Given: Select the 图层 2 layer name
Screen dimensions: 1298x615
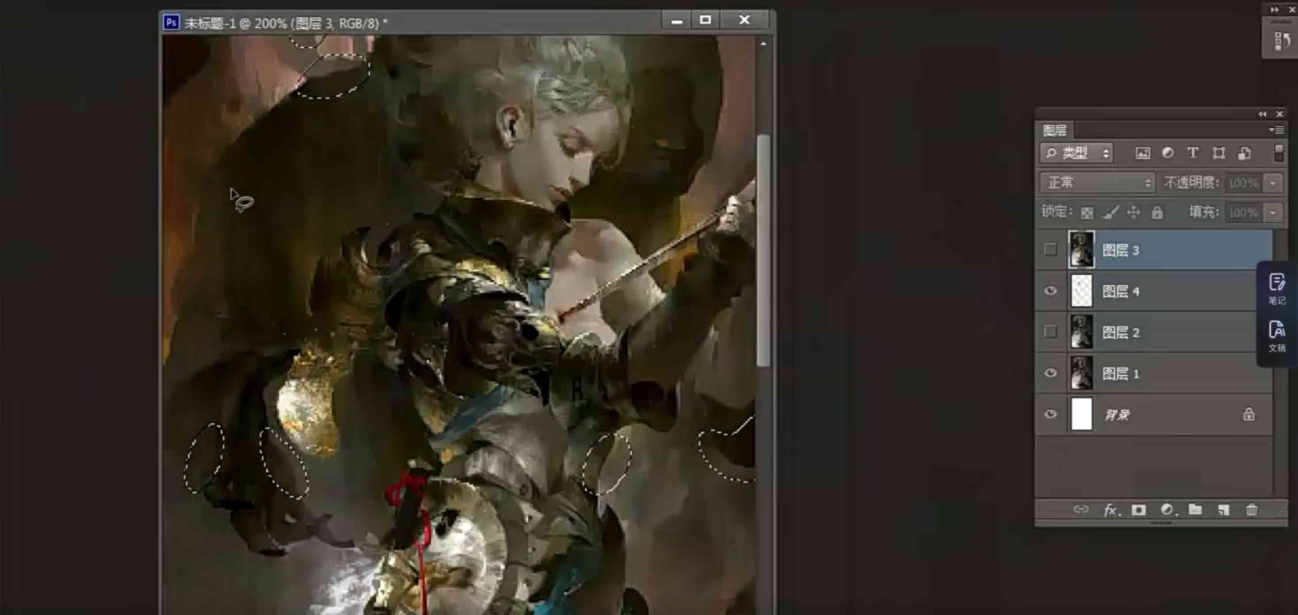Looking at the screenshot, I should pos(1121,333).
